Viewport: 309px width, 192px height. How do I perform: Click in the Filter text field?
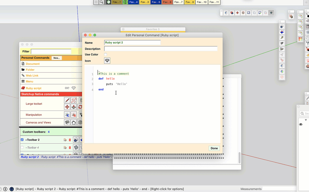[x=51, y=51]
